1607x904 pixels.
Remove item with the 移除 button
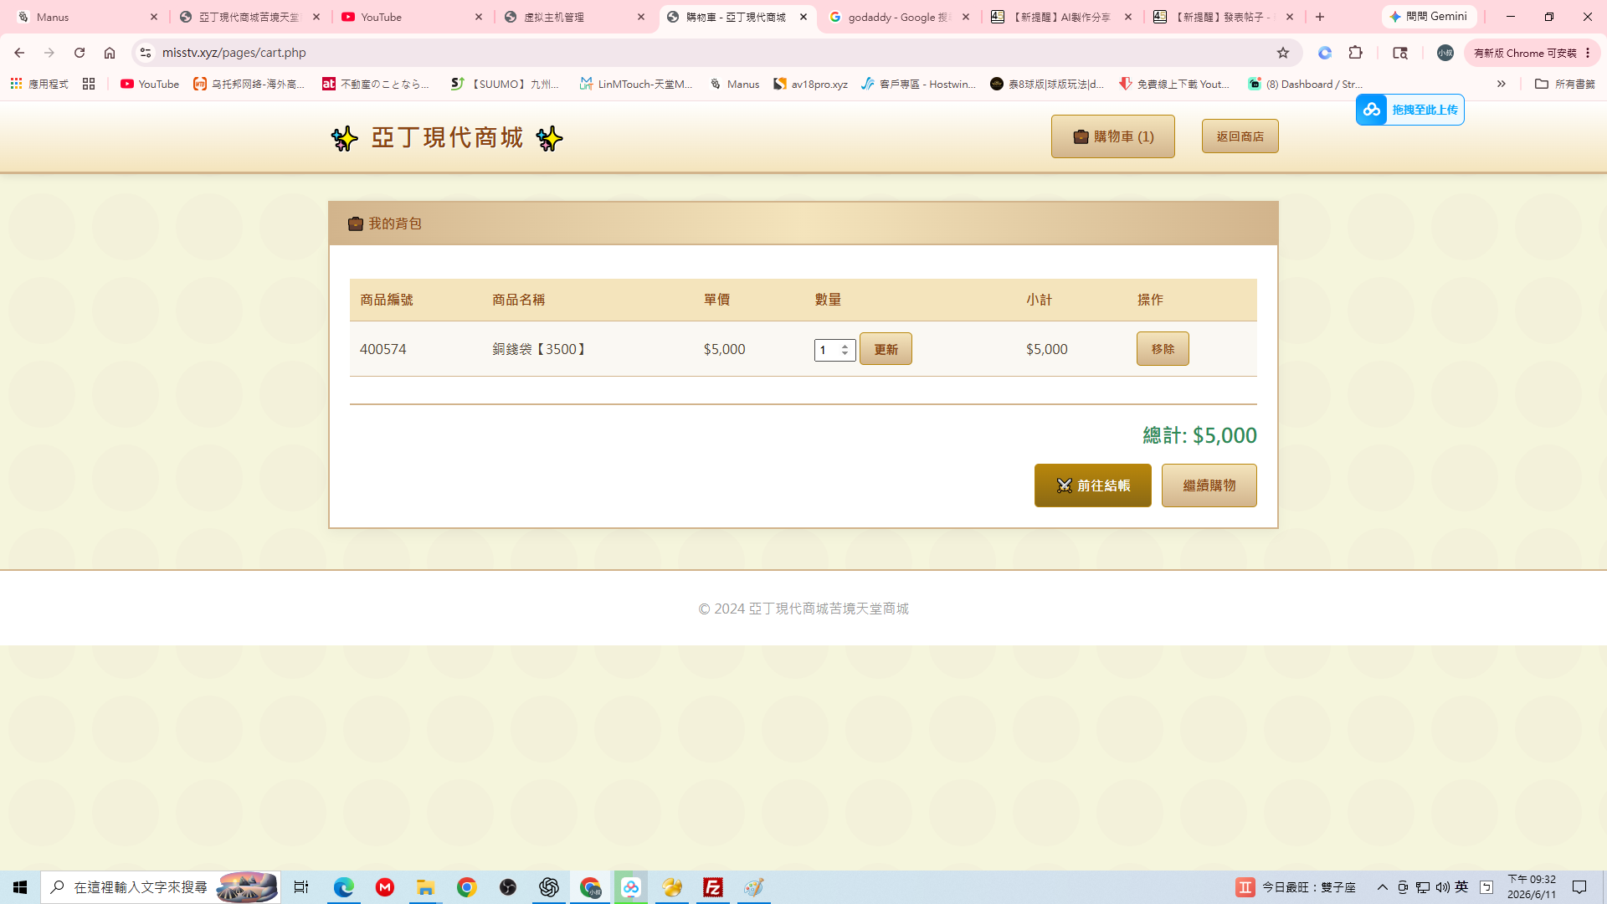pyautogui.click(x=1163, y=349)
